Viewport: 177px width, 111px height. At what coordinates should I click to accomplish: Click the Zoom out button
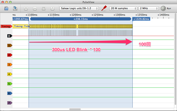(x=35, y=9)
